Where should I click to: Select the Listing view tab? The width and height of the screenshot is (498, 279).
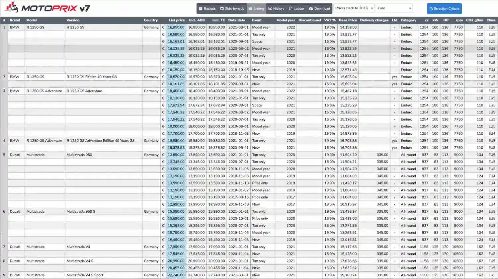click(256, 9)
